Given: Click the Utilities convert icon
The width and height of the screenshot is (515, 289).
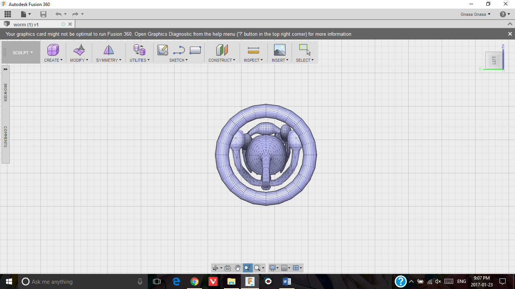Looking at the screenshot, I should [x=139, y=50].
